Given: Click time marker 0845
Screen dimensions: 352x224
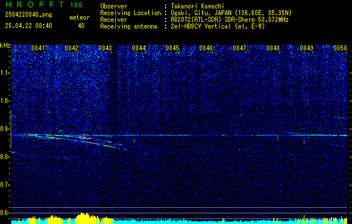Looking at the screenshot, I should point(172,48).
